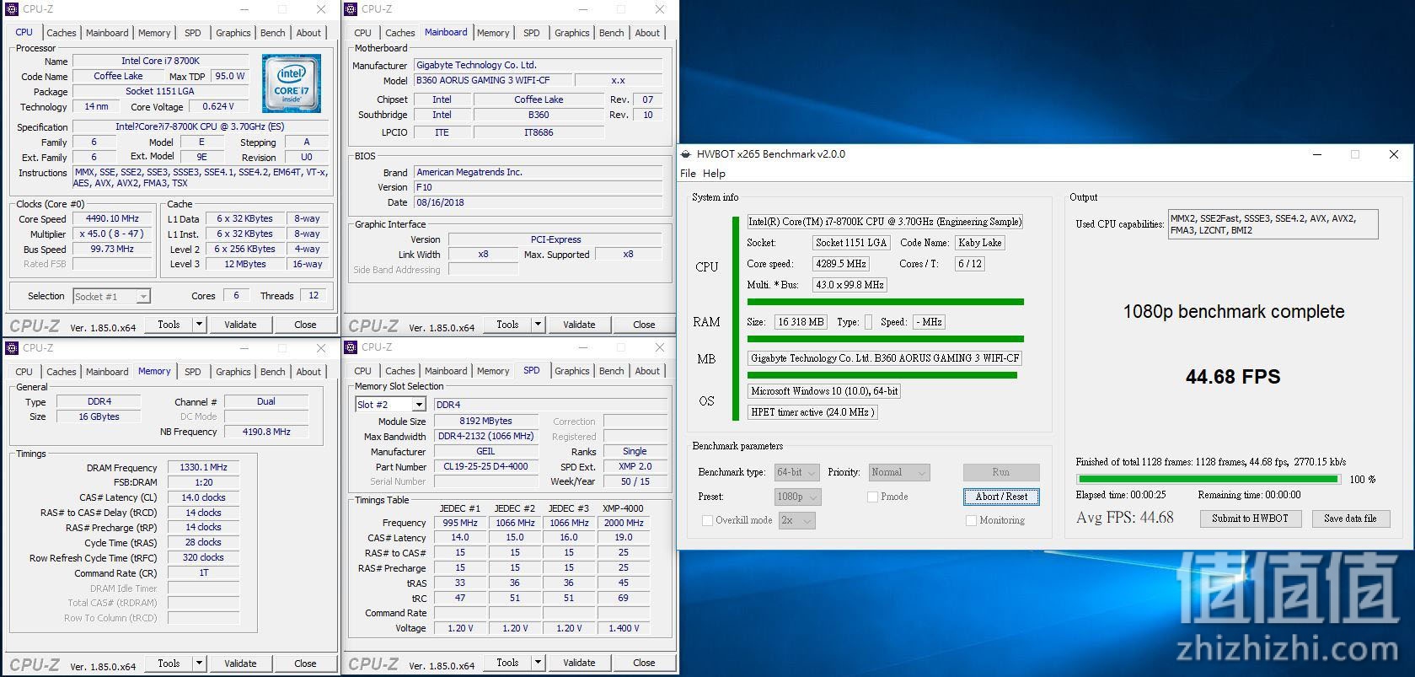Click the CPU-Z title icon in the Memory window
Screen dimensions: 1415x677
click(12, 347)
